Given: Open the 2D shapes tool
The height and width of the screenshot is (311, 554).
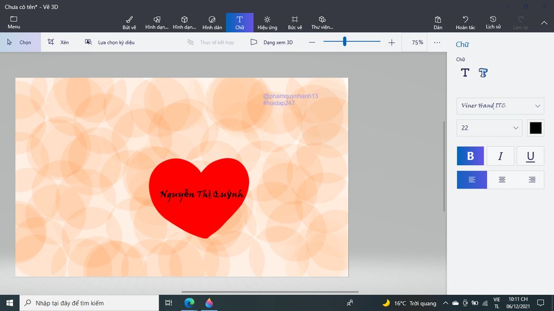Looking at the screenshot, I should [x=157, y=23].
